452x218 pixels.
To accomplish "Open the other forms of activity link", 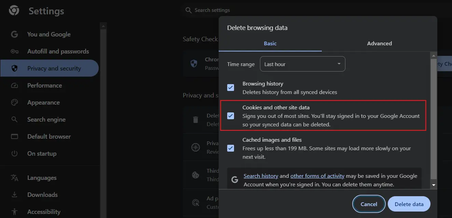I will [x=317, y=176].
